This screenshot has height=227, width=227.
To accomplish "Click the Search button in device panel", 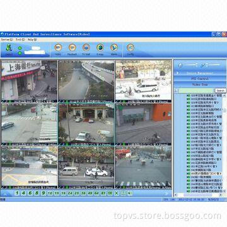I will point(221,91).
